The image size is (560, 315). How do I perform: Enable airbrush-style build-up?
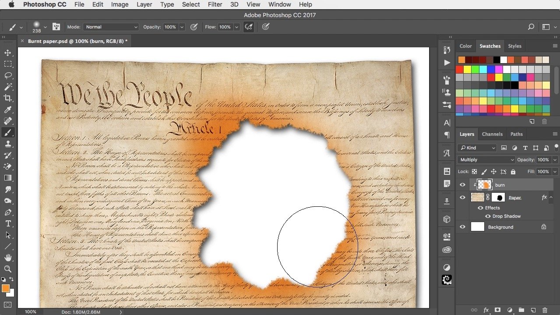[249, 27]
